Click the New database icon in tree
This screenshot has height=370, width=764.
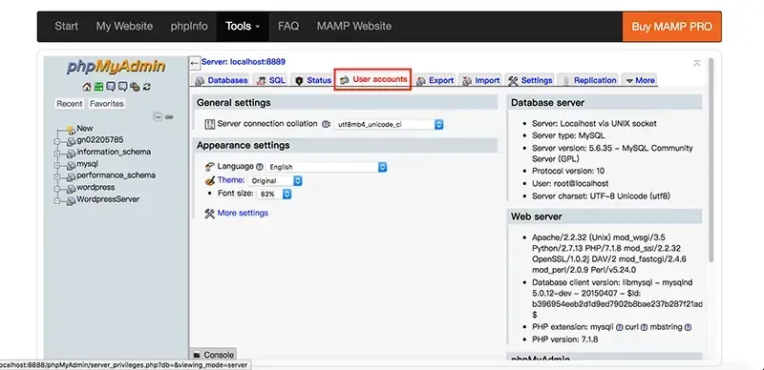(x=71, y=130)
